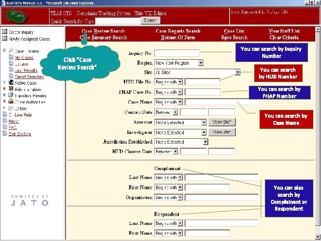Click the Quick Search for Case field

(x=118, y=21)
